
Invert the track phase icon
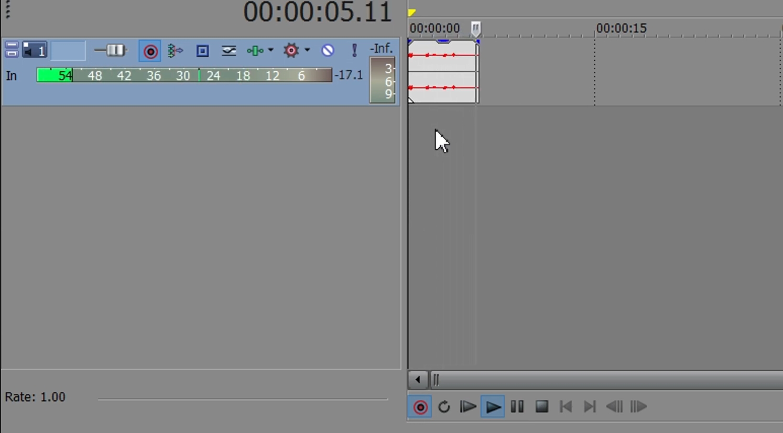pos(202,51)
